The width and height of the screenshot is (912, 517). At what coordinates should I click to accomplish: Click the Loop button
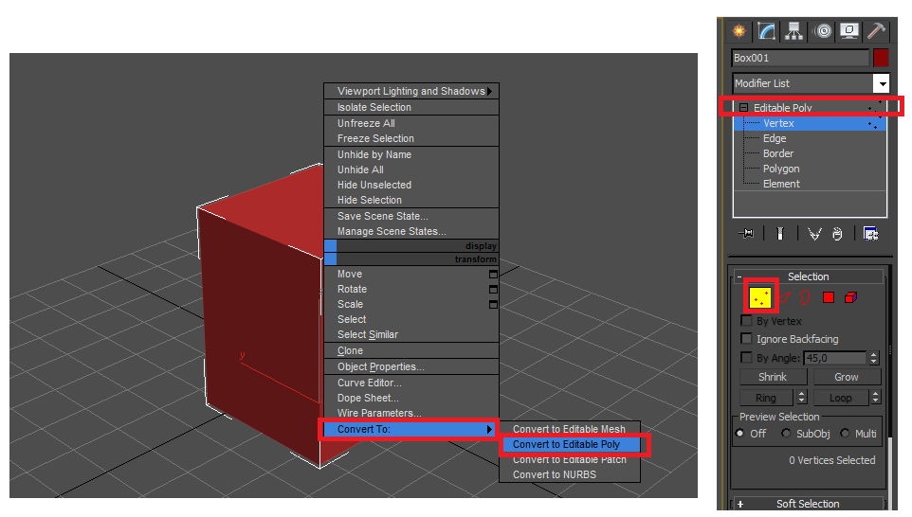841,398
